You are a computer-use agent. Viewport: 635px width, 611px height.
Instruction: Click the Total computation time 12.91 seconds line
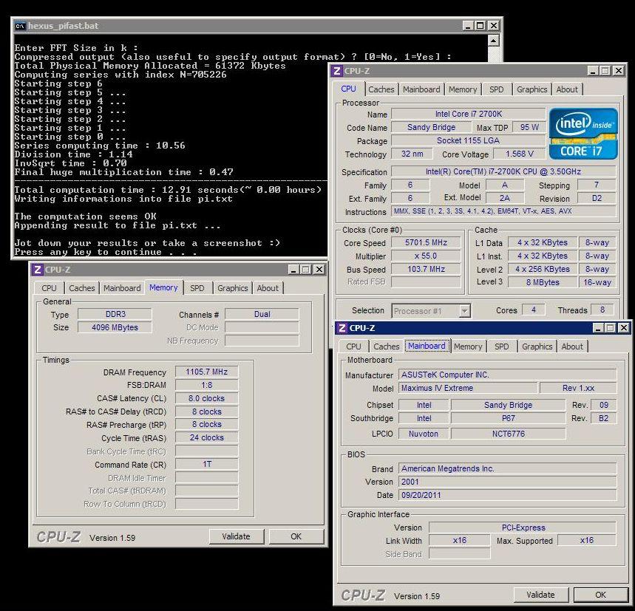tap(168, 190)
